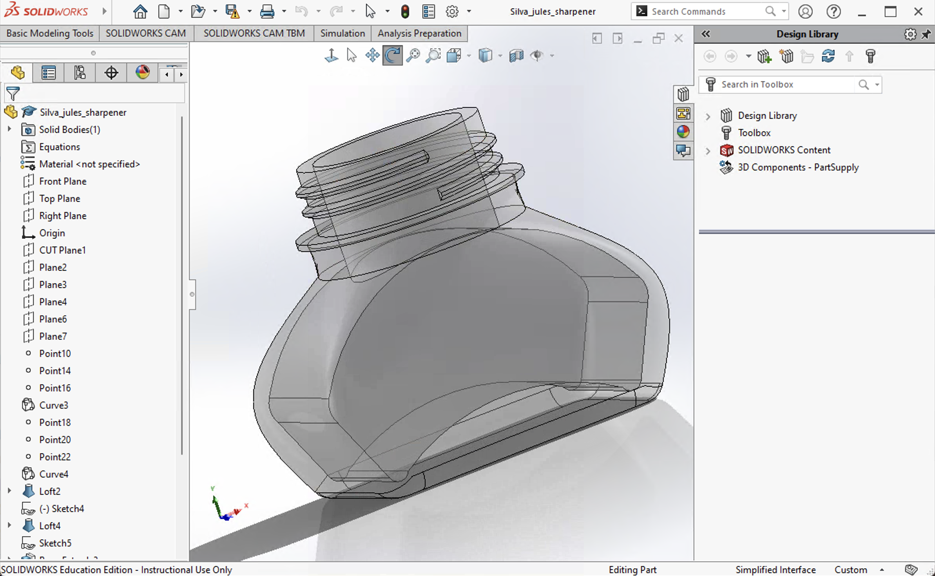Click Add File Location icon in Design Library
This screenshot has width=935, height=576.
click(786, 56)
